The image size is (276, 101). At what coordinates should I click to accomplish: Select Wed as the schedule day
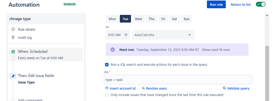pyautogui.click(x=138, y=19)
